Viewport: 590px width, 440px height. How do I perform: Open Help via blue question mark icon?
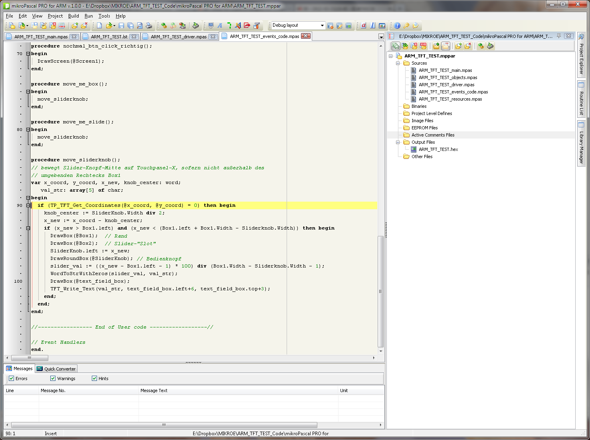click(x=397, y=26)
